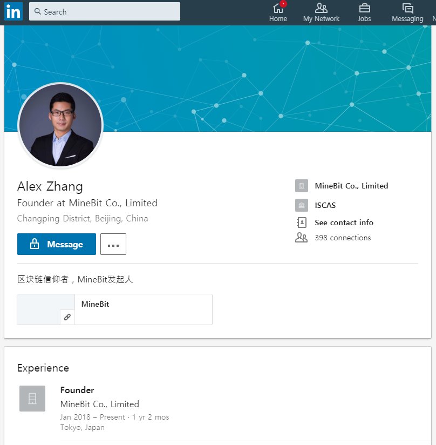Screen dimensions: 436x445
Task: Click the Chinese summary text about MineBit
Action: tap(75, 279)
